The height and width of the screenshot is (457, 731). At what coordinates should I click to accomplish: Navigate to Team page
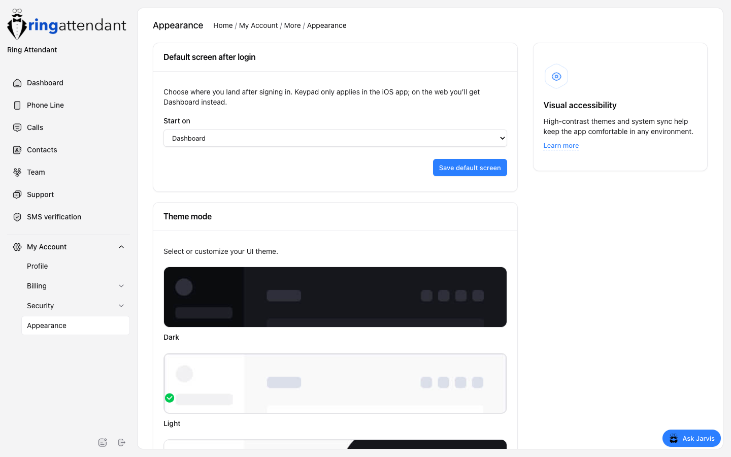pos(69,172)
